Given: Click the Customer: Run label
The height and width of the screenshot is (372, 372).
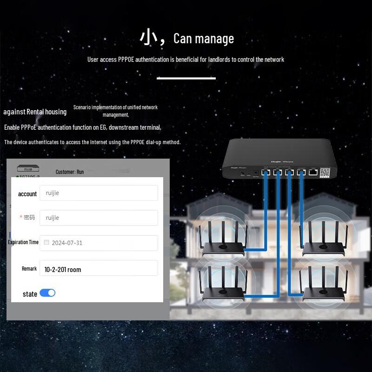Looking at the screenshot, I should (x=70, y=172).
